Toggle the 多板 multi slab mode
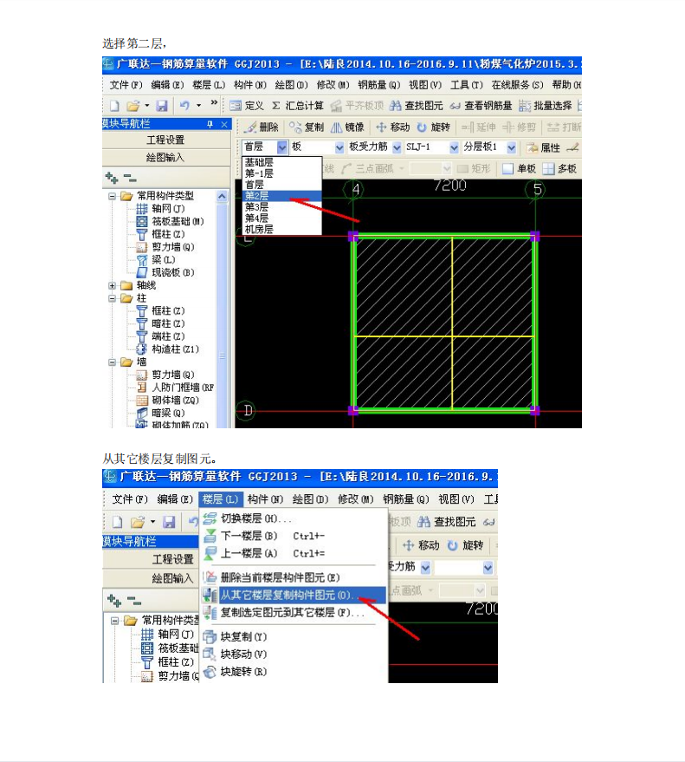This screenshot has width=685, height=762. 548,169
